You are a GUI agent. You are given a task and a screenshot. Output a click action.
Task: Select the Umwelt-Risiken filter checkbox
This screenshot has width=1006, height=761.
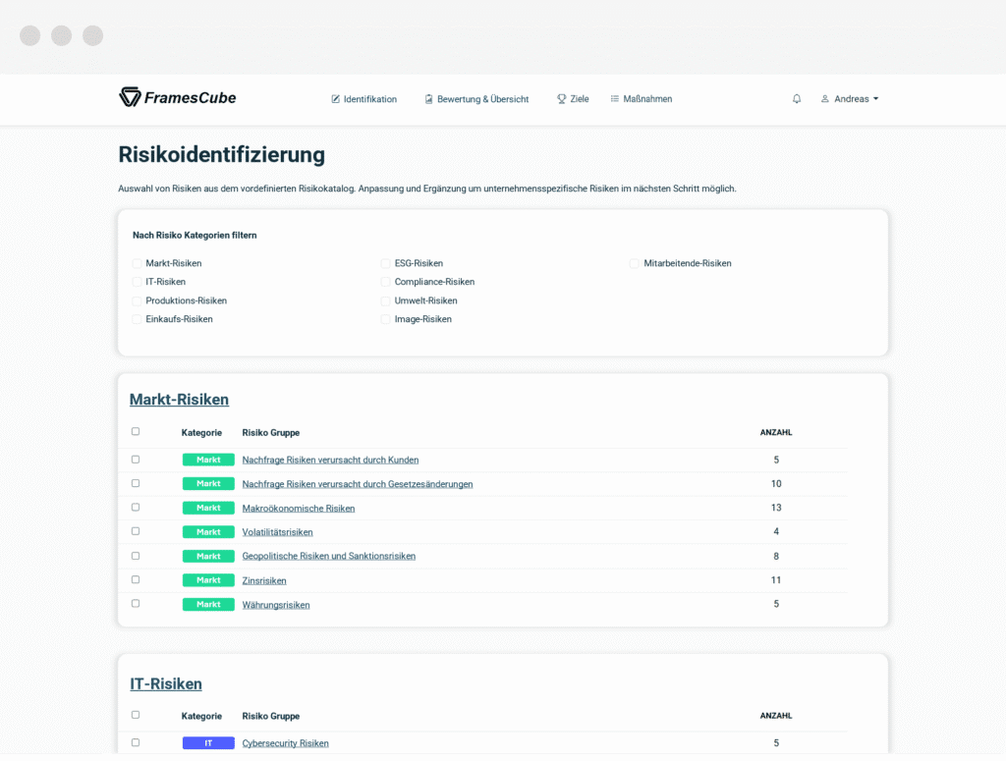(385, 300)
